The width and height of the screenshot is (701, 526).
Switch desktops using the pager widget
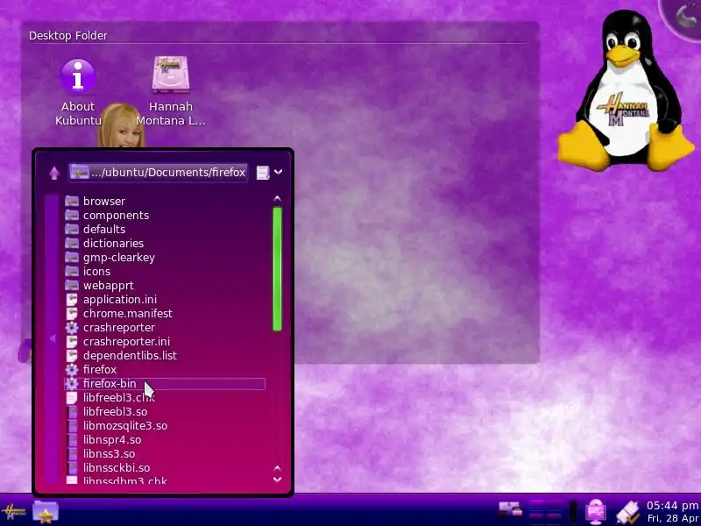click(x=545, y=510)
